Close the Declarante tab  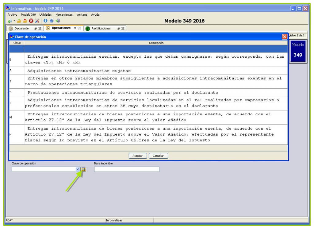click(40, 29)
